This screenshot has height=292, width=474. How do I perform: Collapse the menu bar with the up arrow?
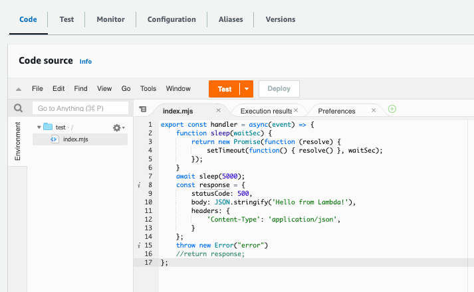pyautogui.click(x=19, y=89)
